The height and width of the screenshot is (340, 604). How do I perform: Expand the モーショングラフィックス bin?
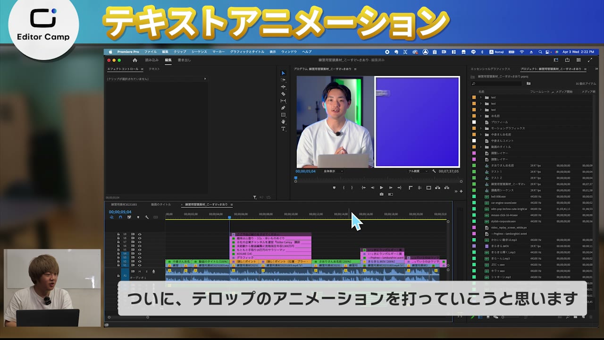pyautogui.click(x=481, y=128)
